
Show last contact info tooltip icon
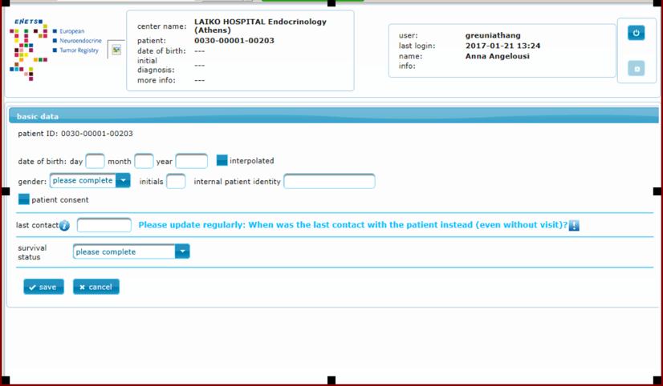64,225
